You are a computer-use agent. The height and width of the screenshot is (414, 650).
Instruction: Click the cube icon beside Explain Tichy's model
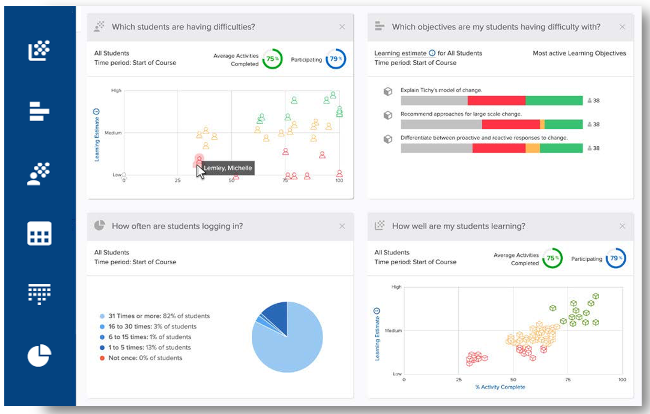pyautogui.click(x=389, y=91)
